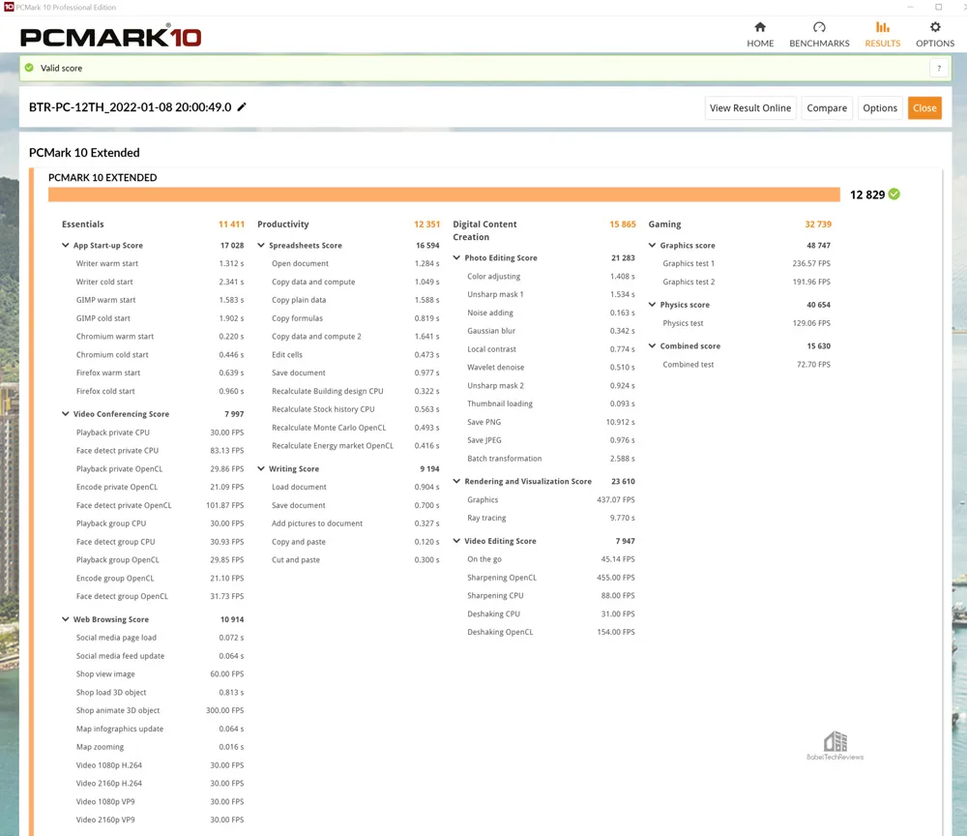
Task: Click the Writer warm start row
Action: pos(160,263)
